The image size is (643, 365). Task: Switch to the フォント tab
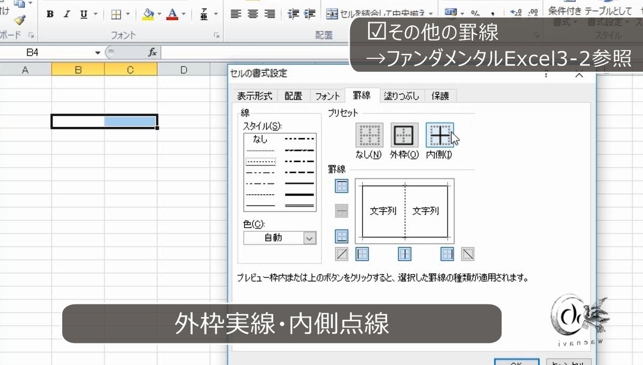(x=327, y=96)
